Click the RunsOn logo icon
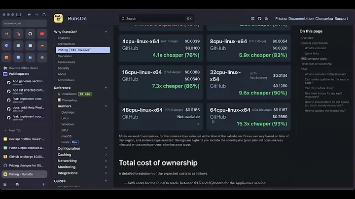Image resolution: width=355 pixels, height=199 pixels. tap(58, 19)
